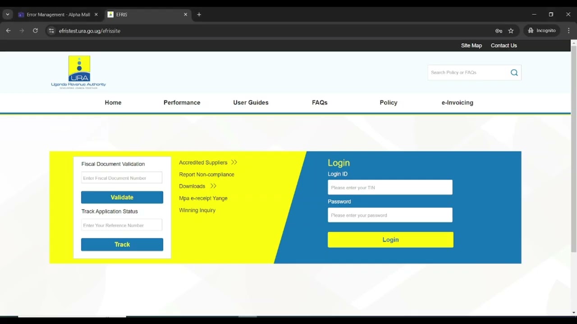The image size is (577, 324).
Task: Open the Home menu
Action: pyautogui.click(x=113, y=103)
